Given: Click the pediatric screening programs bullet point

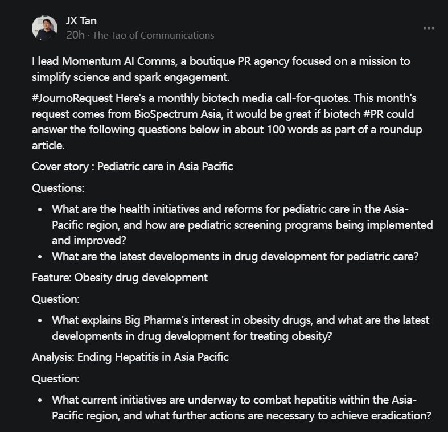Looking at the screenshot, I should [x=242, y=225].
